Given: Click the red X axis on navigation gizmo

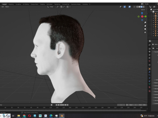Looking at the screenshot, I should [x=142, y=16].
